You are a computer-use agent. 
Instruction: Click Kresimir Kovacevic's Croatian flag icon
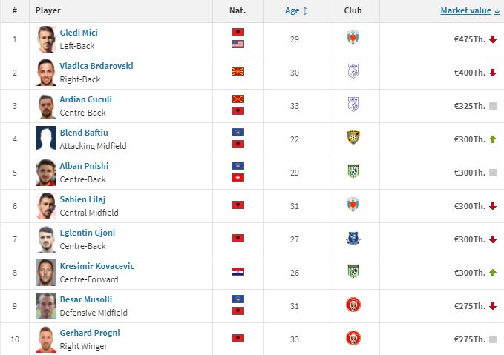pos(238,272)
